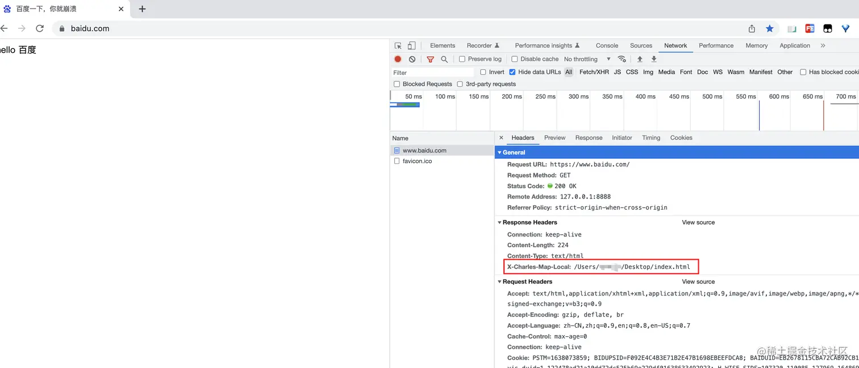The image size is (859, 368).
Task: Activate the inspect element picker
Action: click(398, 46)
